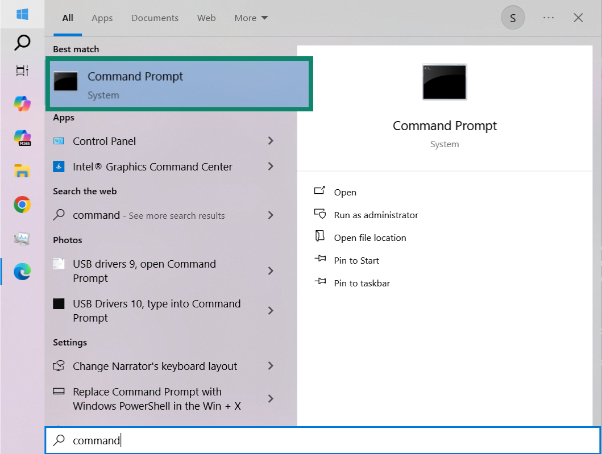Open Microsoft Edge from the taskbar
The width and height of the screenshot is (602, 454).
point(22,272)
